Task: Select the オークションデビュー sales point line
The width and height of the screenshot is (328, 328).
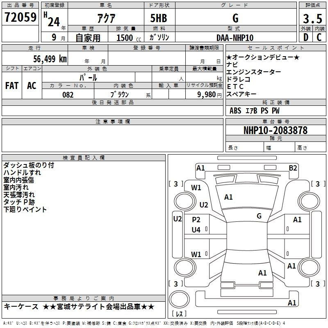Action: click(263, 57)
